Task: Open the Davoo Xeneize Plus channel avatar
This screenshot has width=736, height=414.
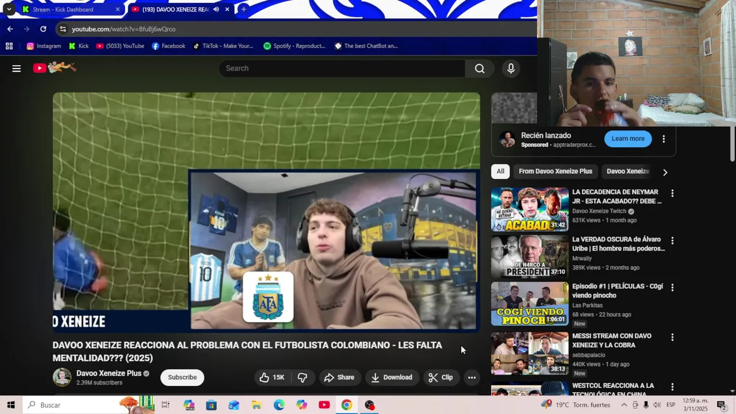Action: (62, 377)
